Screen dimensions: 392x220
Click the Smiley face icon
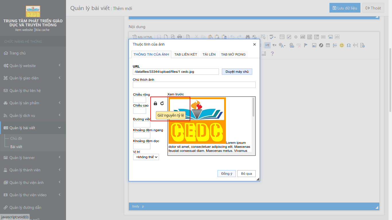click(342, 45)
